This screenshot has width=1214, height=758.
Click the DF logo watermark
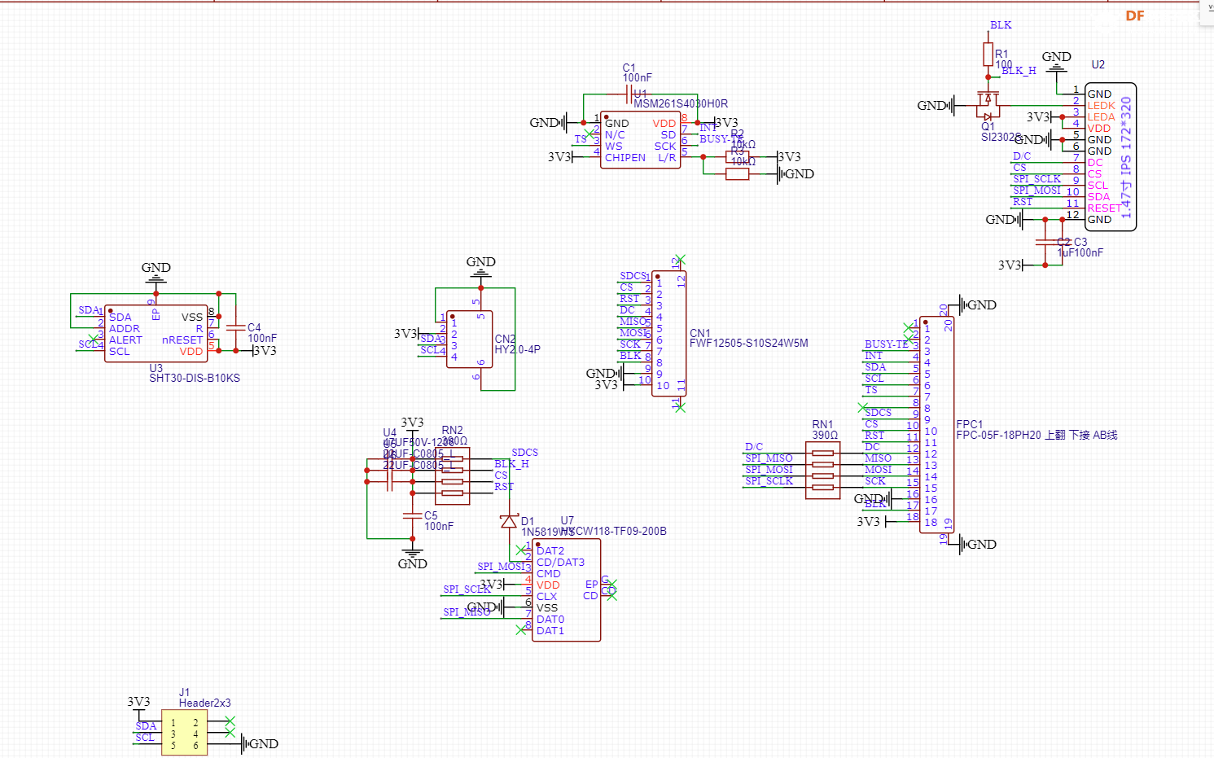pyautogui.click(x=1134, y=16)
